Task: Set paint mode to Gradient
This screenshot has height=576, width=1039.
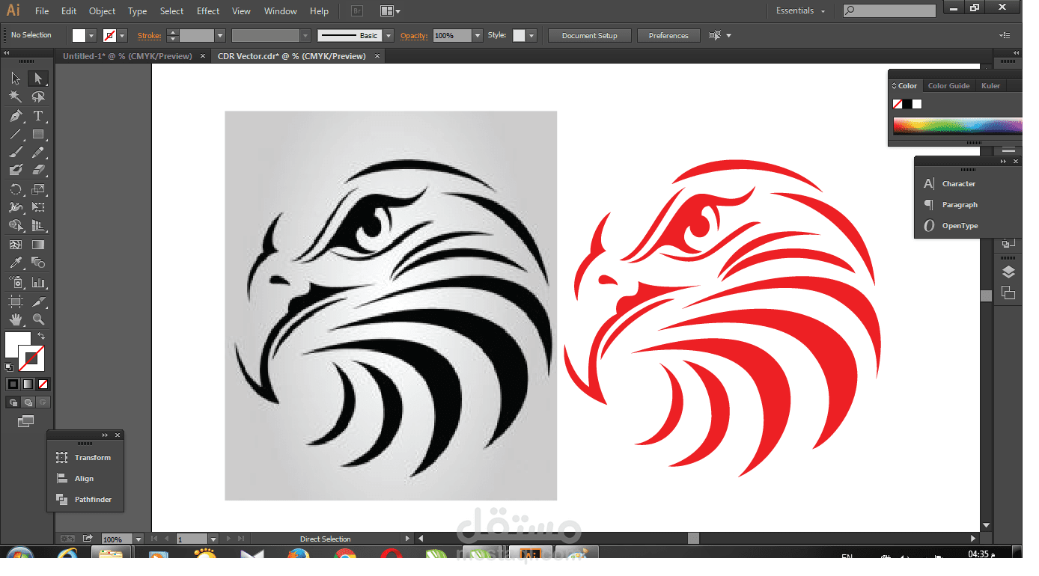Action: coord(28,384)
